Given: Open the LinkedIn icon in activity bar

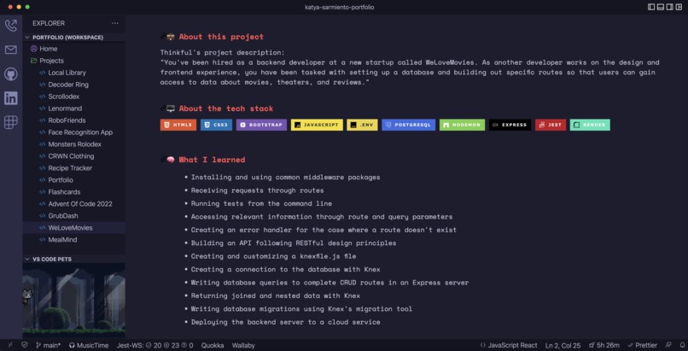Looking at the screenshot, I should tap(11, 98).
